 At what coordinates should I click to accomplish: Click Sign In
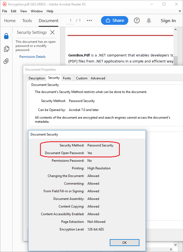(168, 21)
